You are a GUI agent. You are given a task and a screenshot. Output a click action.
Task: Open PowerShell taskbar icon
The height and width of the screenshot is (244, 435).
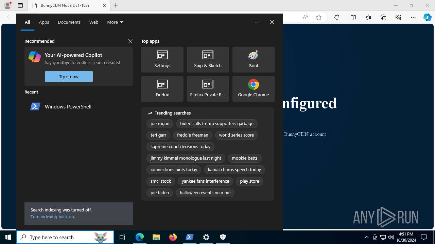coord(190,237)
